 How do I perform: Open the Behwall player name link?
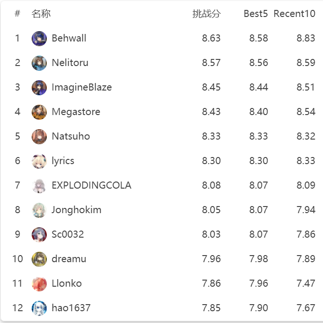69,38
